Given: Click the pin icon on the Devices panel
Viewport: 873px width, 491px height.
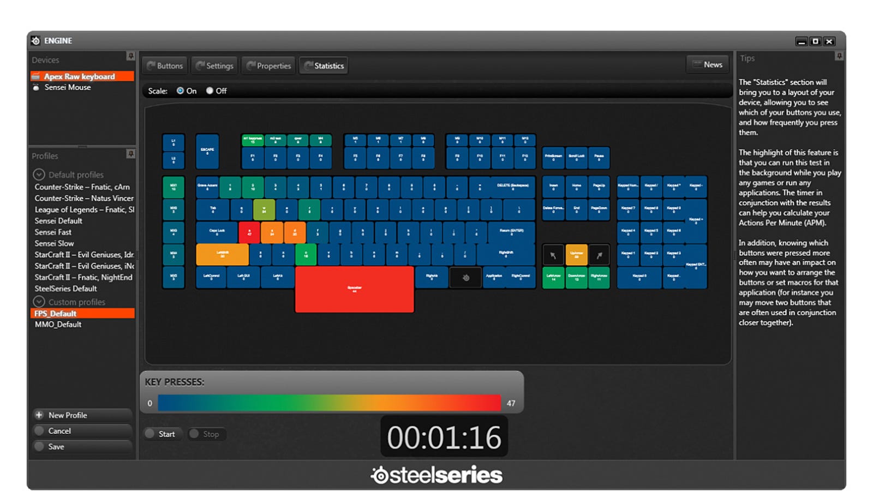Looking at the screenshot, I should (x=130, y=56).
